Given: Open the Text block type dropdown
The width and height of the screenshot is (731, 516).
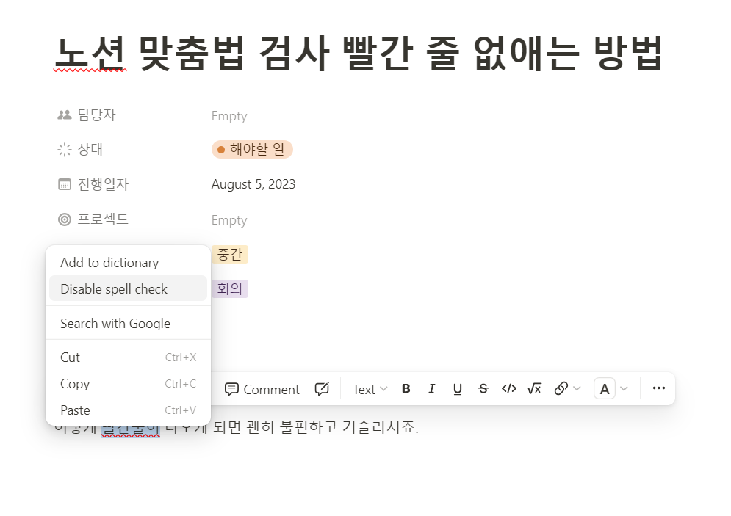Looking at the screenshot, I should [x=370, y=389].
